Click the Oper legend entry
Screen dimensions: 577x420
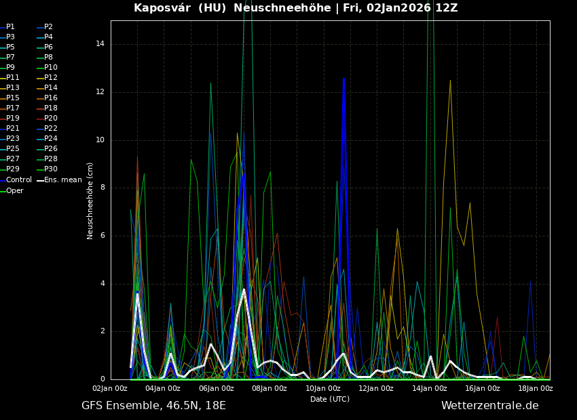tap(15, 190)
